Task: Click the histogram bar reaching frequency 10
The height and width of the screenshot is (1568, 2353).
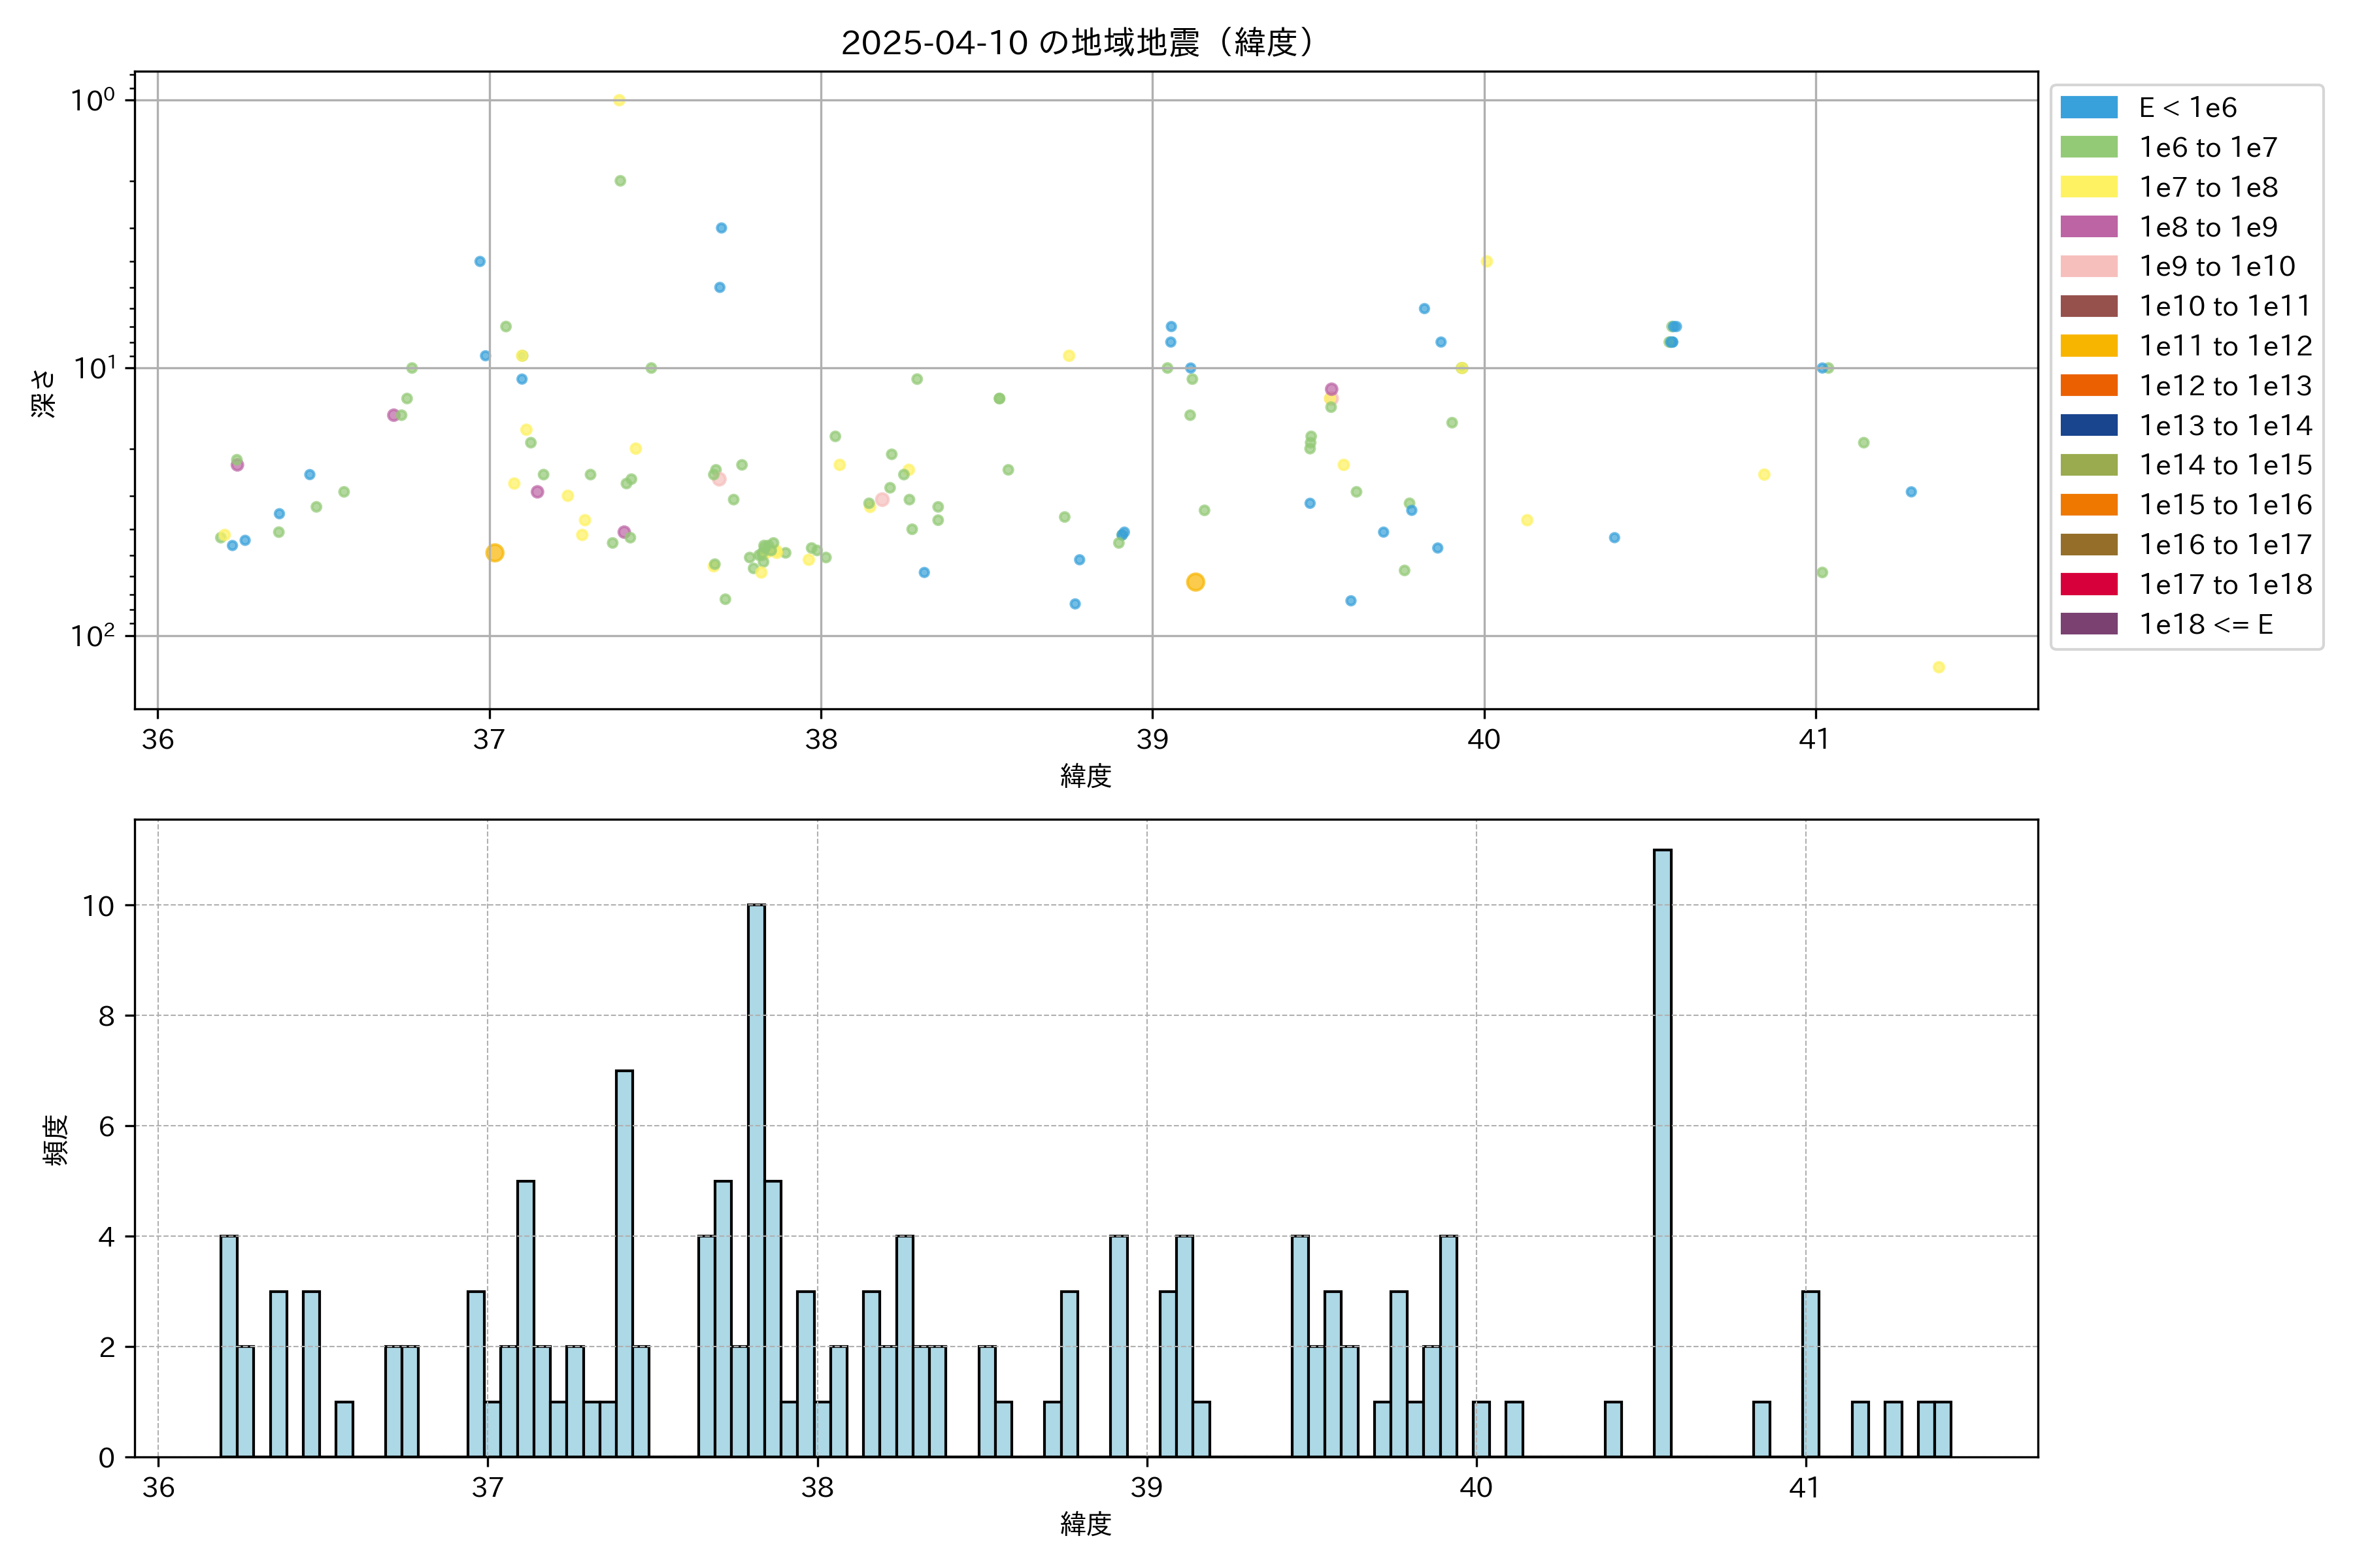Action: click(x=756, y=1180)
